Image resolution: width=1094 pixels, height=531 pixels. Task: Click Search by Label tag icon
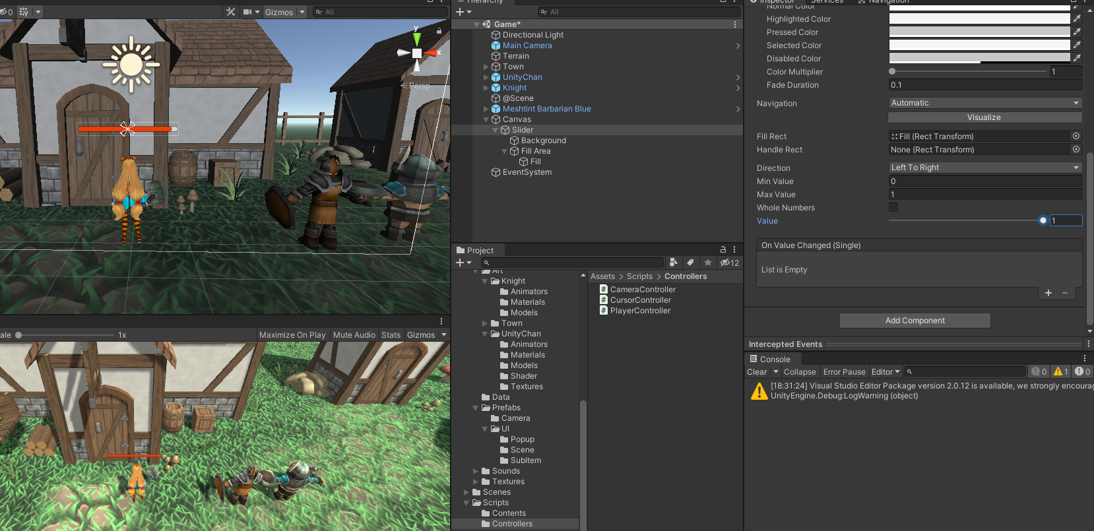coord(690,263)
